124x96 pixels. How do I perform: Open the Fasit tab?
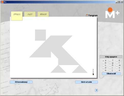(x=30, y=14)
